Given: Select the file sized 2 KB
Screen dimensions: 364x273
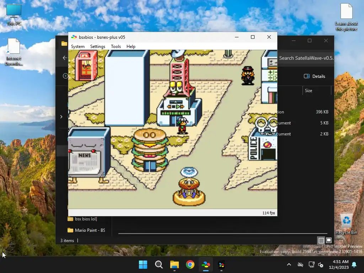Looking at the screenshot, I should click(x=324, y=134).
